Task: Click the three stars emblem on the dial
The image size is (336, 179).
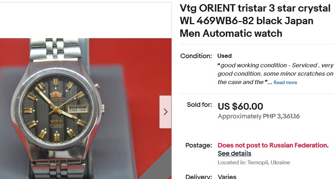Action: pyautogui.click(x=57, y=121)
